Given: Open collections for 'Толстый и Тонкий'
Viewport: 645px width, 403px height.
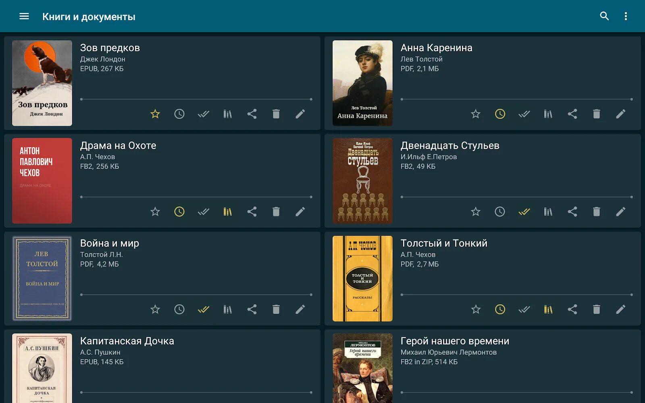Looking at the screenshot, I should [548, 310].
